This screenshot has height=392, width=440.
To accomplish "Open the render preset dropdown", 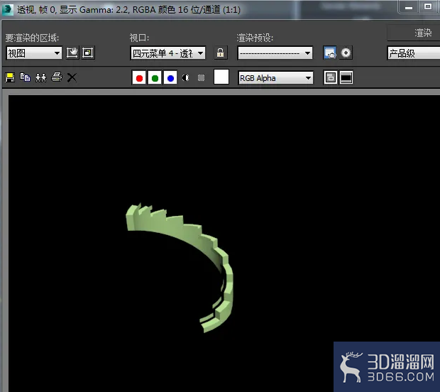I will tap(275, 53).
